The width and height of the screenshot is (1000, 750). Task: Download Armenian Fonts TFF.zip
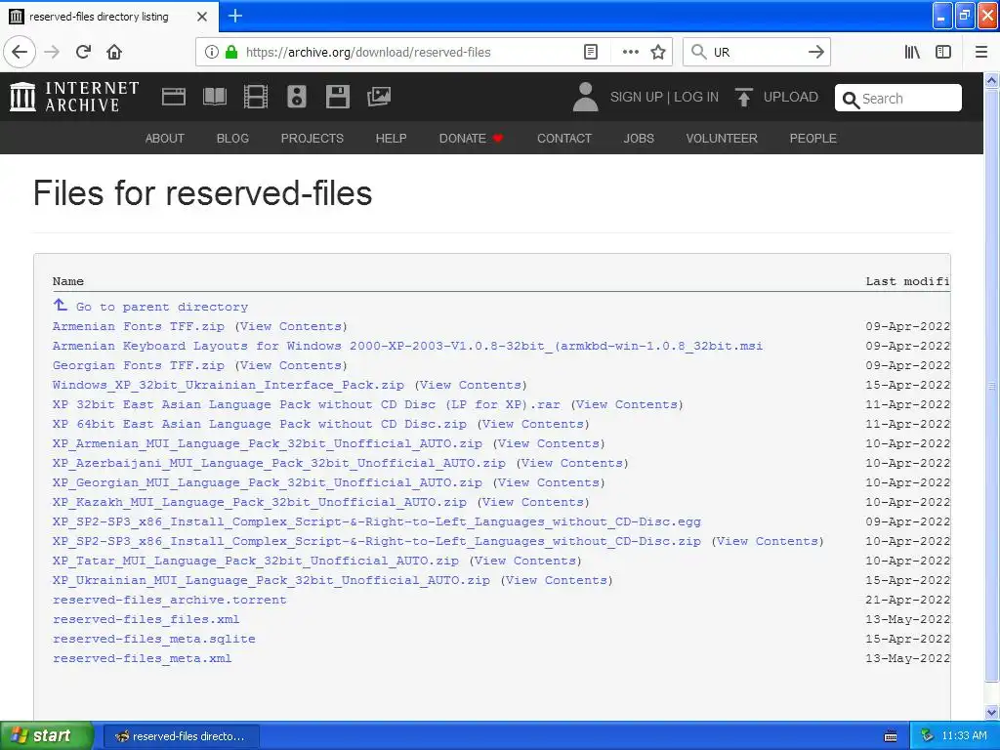coord(139,326)
